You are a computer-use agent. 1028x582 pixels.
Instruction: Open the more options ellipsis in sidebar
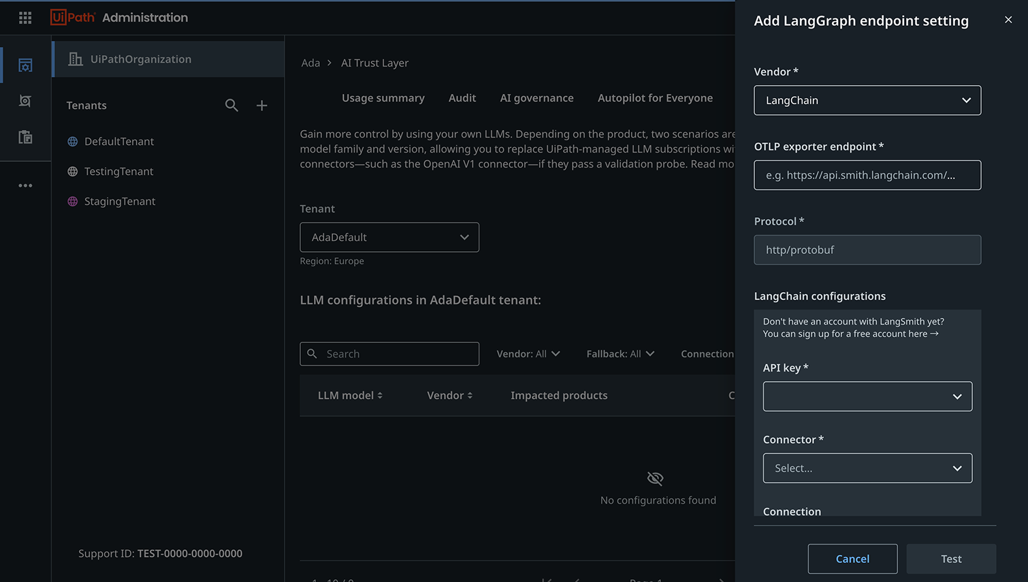(x=25, y=185)
